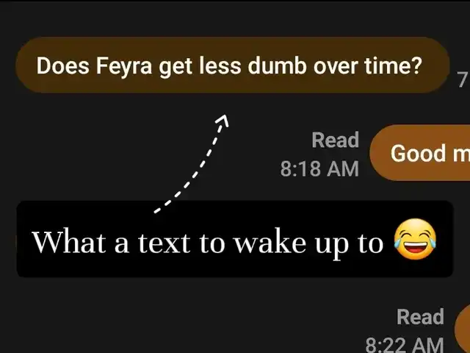
Task: Click the word "text" in the caption
Action: pos(164,243)
